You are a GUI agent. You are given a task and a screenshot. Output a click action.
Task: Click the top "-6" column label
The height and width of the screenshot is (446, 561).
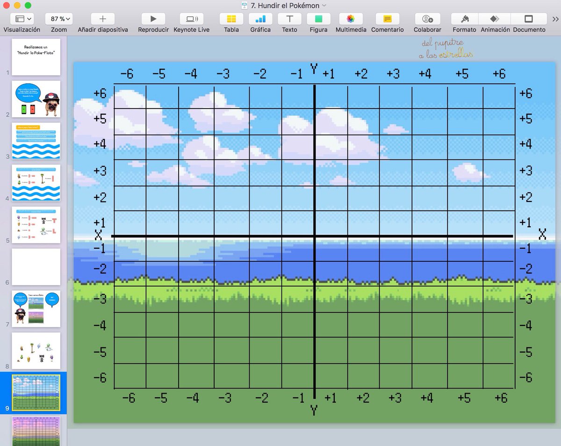pos(127,74)
